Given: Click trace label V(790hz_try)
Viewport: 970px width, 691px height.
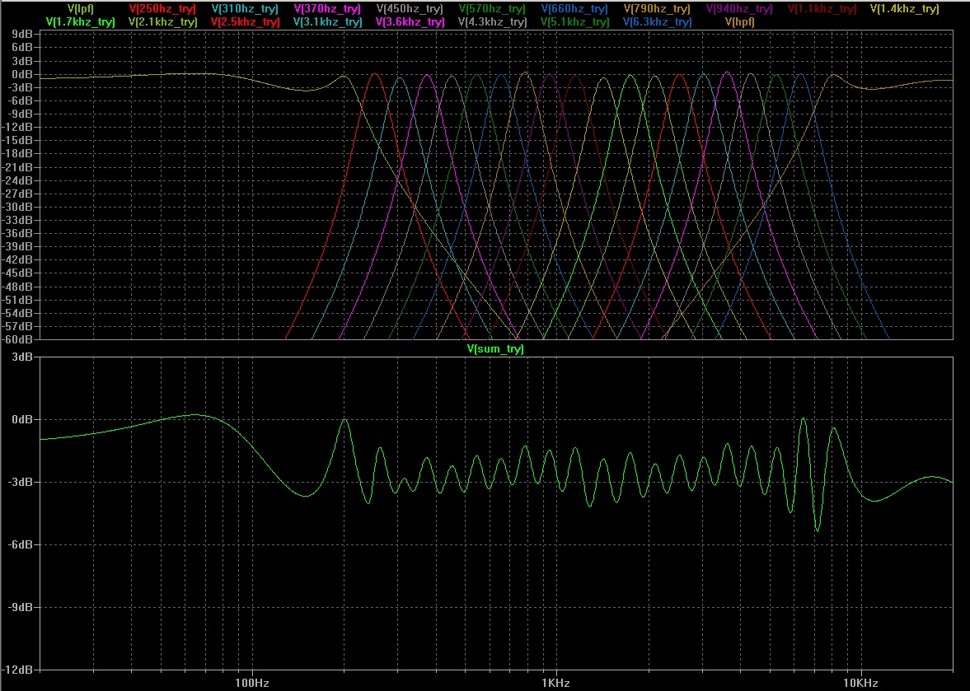Looking at the screenshot, I should click(656, 9).
